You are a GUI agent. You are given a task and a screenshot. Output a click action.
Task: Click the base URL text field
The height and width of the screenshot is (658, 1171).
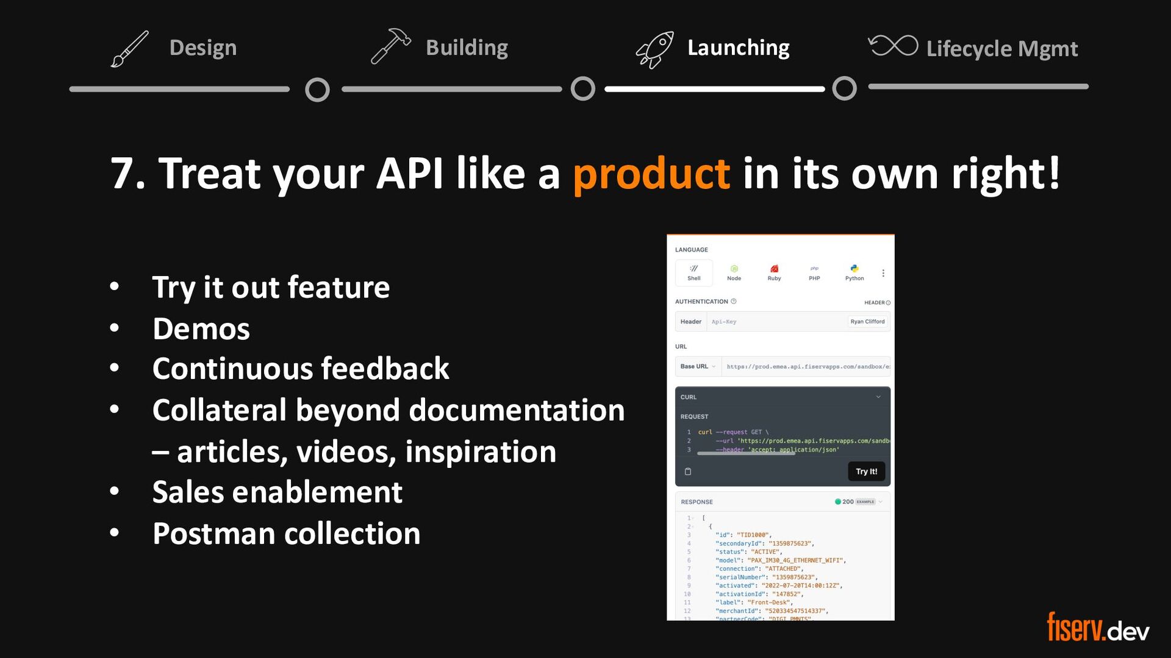(x=806, y=367)
